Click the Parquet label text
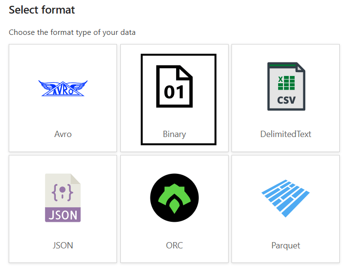347x276 pixels. pyautogui.click(x=286, y=245)
